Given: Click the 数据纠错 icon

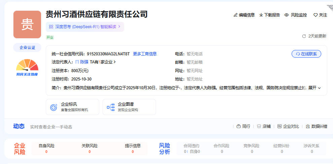Looking at the screenshot, I should 308,126.
